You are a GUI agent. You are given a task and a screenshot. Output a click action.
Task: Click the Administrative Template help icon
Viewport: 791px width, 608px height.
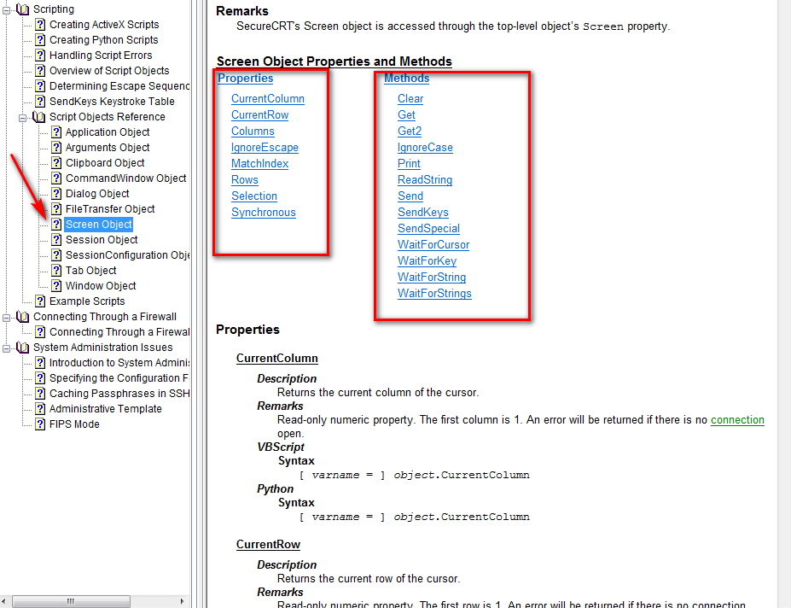[39, 408]
